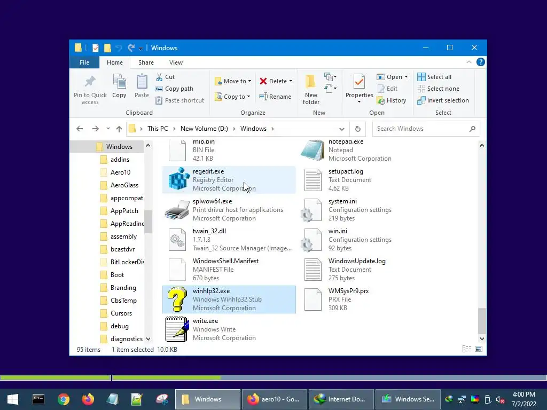Click the search magnifier icon
The height and width of the screenshot is (410, 547).
(x=472, y=129)
